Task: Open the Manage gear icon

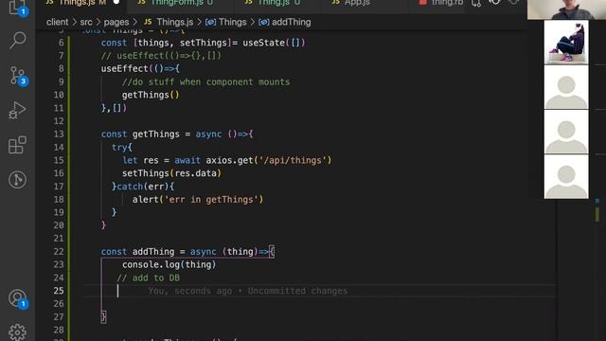Action: 17,332
